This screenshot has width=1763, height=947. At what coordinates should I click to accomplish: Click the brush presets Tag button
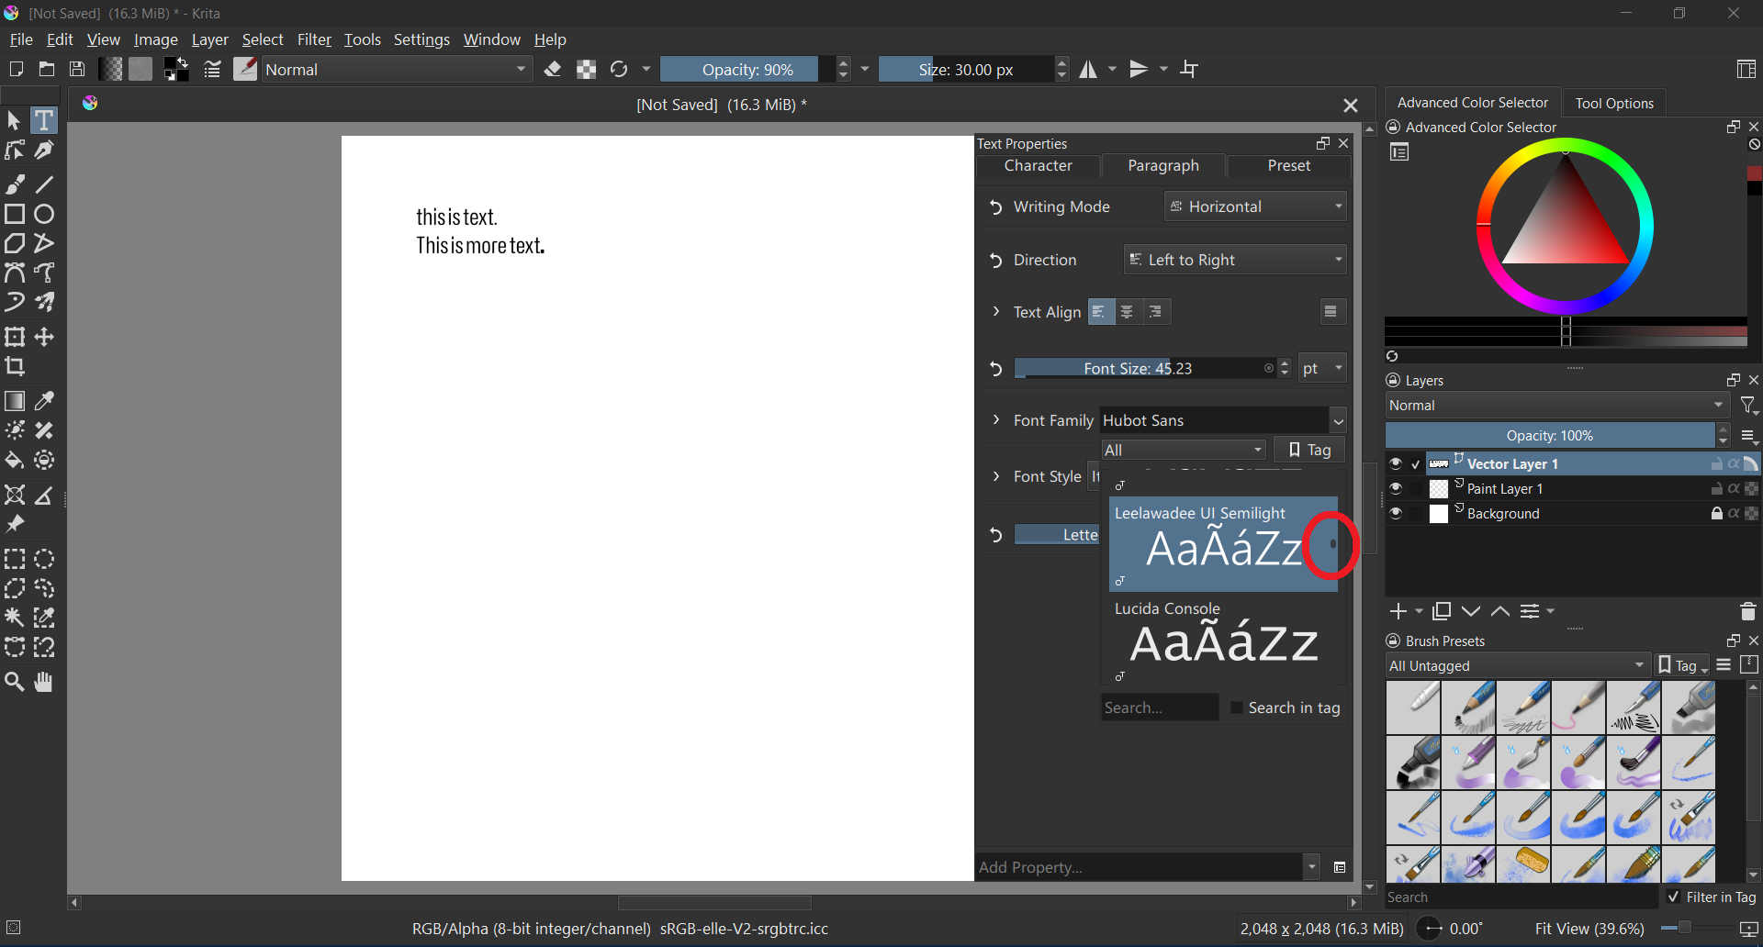1680,665
